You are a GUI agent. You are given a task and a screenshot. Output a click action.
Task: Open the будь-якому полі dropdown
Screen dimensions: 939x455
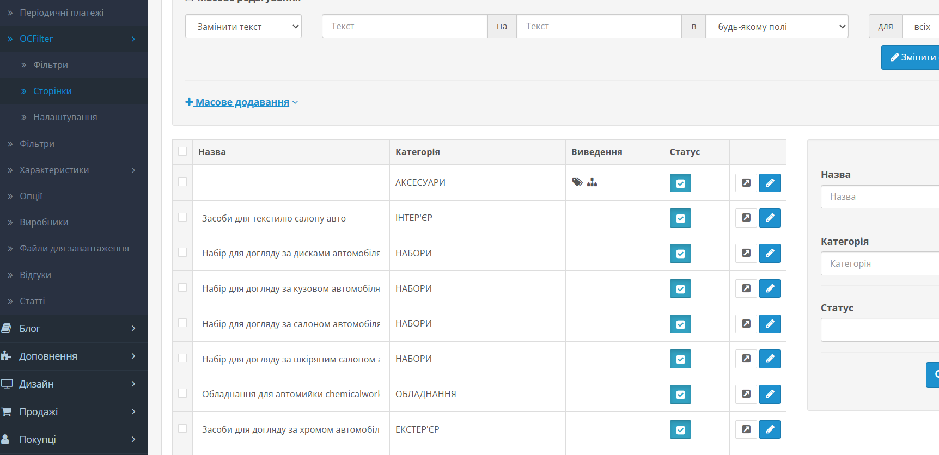coord(777,26)
